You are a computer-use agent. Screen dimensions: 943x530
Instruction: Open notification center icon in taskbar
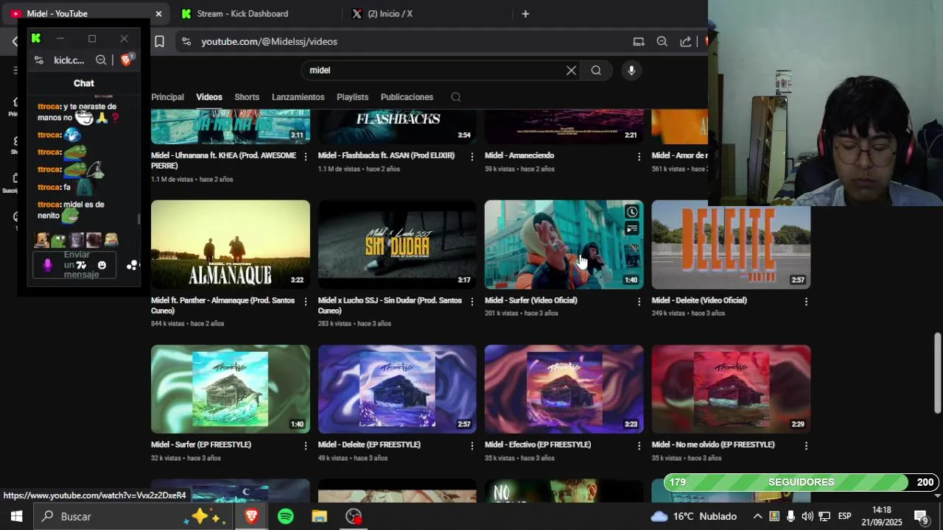coord(921,517)
